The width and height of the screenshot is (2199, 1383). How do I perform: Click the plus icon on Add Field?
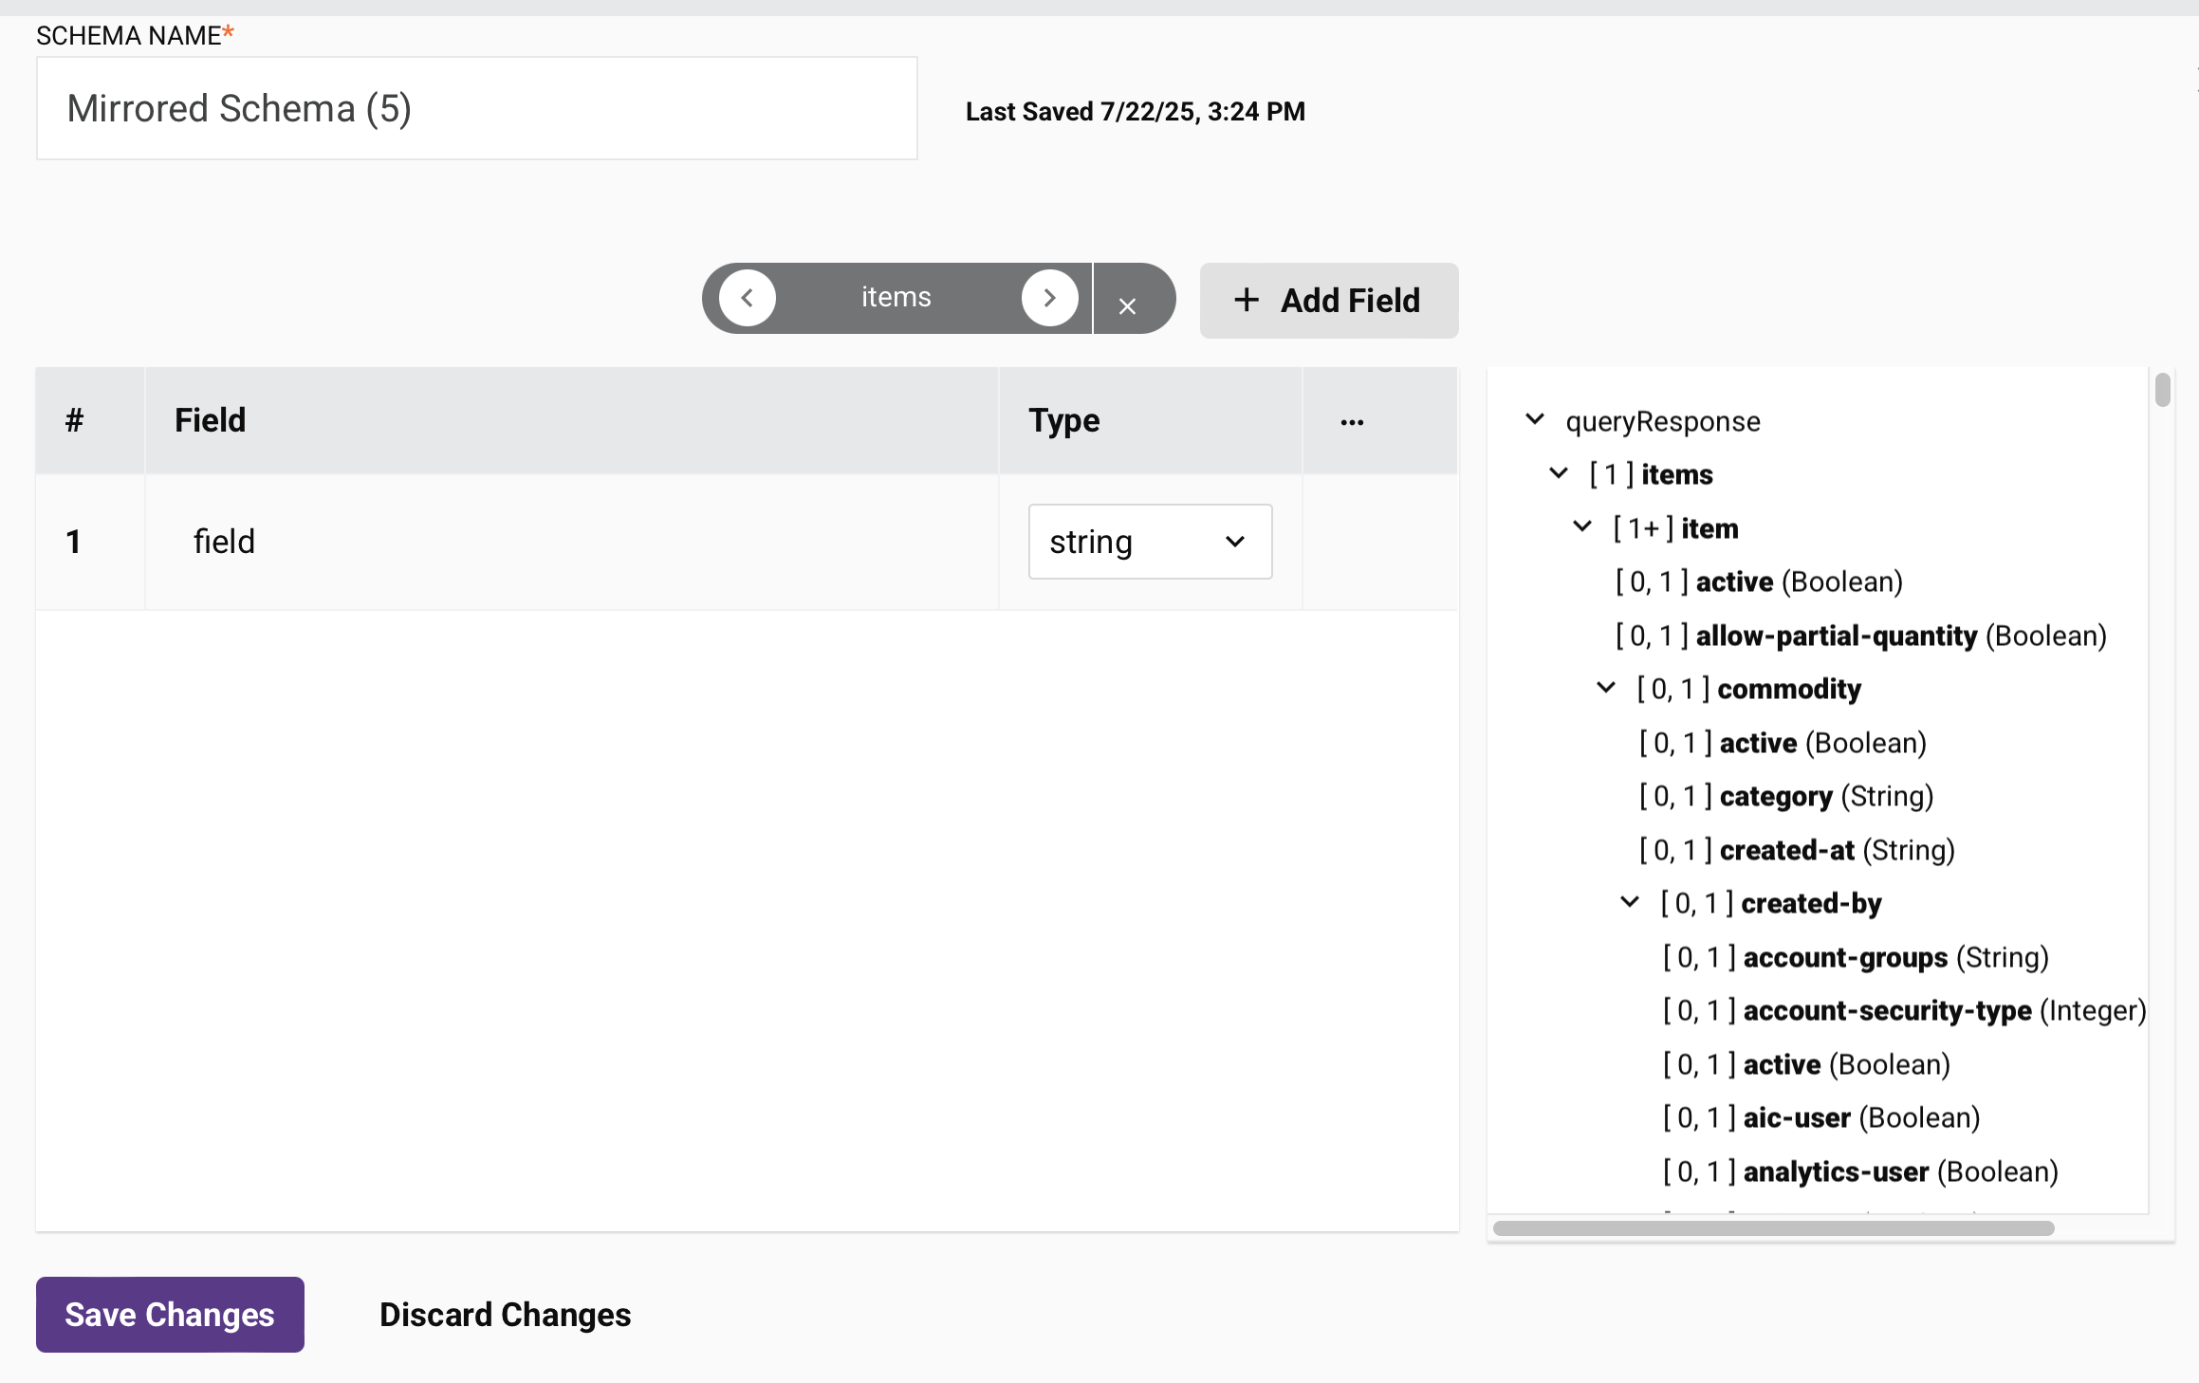(x=1247, y=300)
